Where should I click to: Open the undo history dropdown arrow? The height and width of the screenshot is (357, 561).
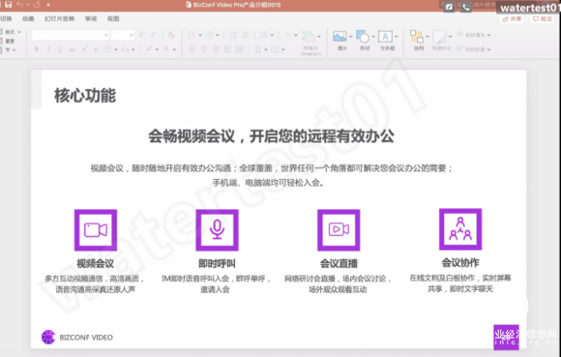click(x=27, y=5)
